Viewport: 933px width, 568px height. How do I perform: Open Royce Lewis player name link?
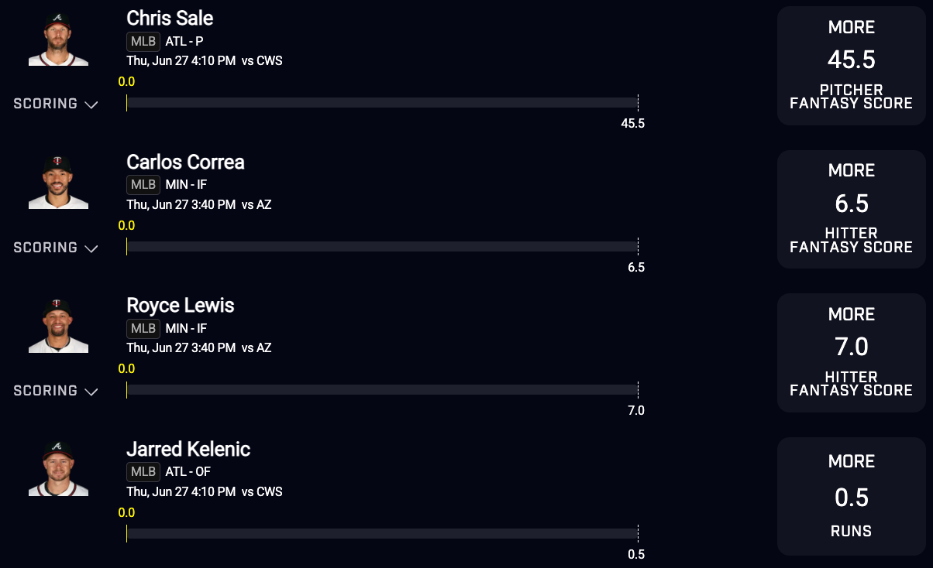click(x=180, y=306)
